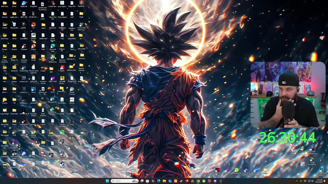This screenshot has width=328, height=184.
Task: Click the microphone icon in the system tray
Action: (301, 181)
